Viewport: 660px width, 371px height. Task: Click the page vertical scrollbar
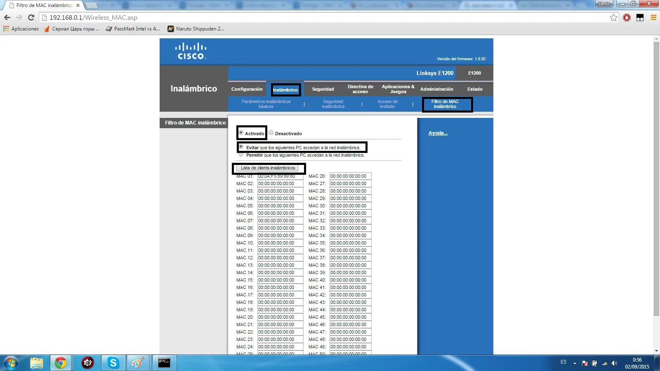click(x=656, y=178)
